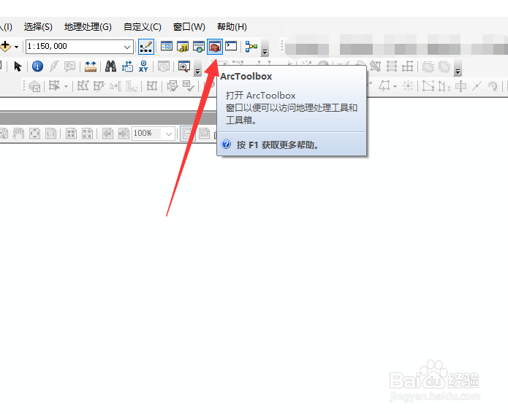Click the Align Edge topology tool
508x414 pixels.
point(115,86)
